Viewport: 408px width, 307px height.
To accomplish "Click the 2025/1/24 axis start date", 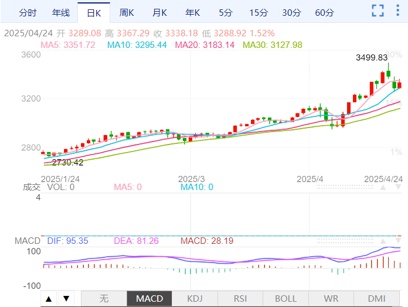I will click(x=60, y=179).
